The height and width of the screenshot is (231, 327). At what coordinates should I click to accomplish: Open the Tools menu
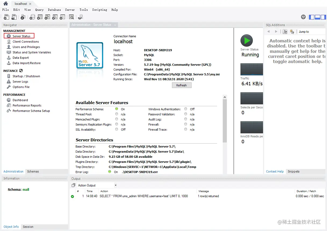point(84,10)
